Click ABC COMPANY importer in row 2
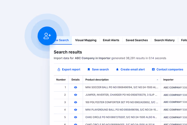Image resolution: width=187 pixels, height=125 pixels. (173, 95)
